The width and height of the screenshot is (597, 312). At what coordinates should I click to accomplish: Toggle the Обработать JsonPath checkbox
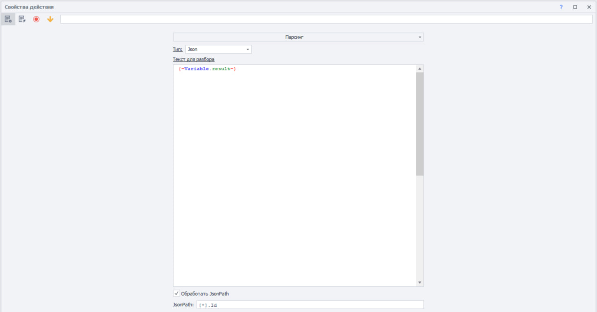176,293
